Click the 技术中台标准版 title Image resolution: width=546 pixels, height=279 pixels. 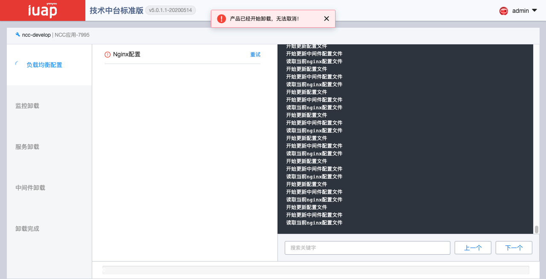[117, 11]
